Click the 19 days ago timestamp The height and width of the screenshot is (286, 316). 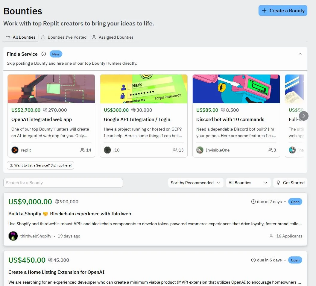pos(69,236)
